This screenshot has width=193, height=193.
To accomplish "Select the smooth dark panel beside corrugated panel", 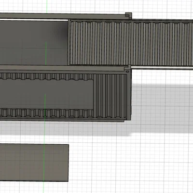I will (34, 43).
